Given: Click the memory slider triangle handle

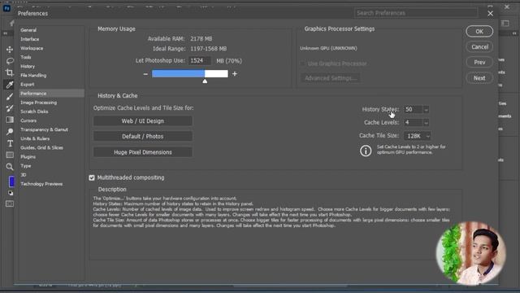Looking at the screenshot, I should pos(205,81).
